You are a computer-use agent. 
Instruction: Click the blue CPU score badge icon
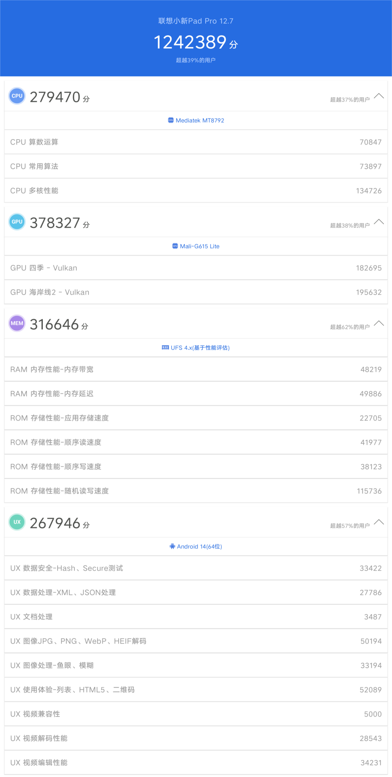[x=17, y=96]
